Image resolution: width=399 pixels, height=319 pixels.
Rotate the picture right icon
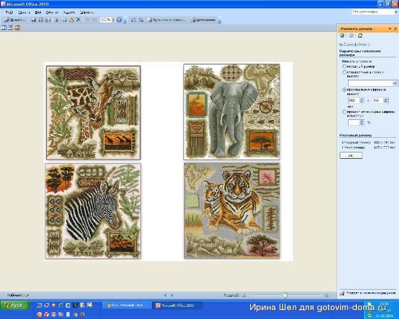click(x=140, y=20)
